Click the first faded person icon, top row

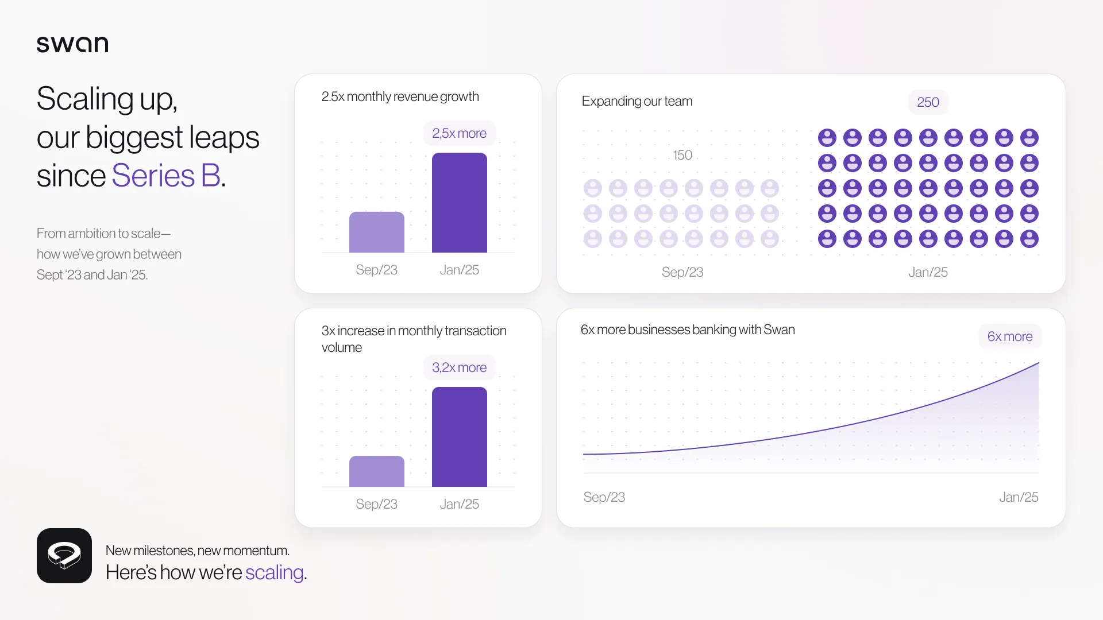[x=592, y=188]
